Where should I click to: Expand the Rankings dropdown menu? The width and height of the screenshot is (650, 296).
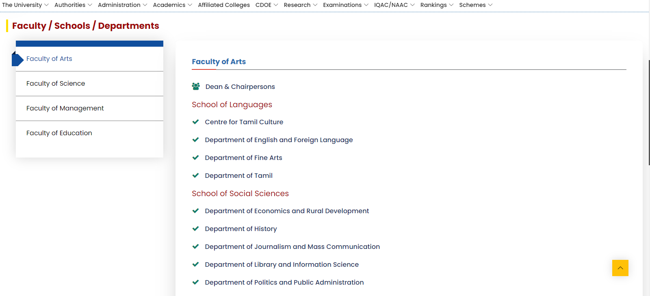pyautogui.click(x=437, y=5)
